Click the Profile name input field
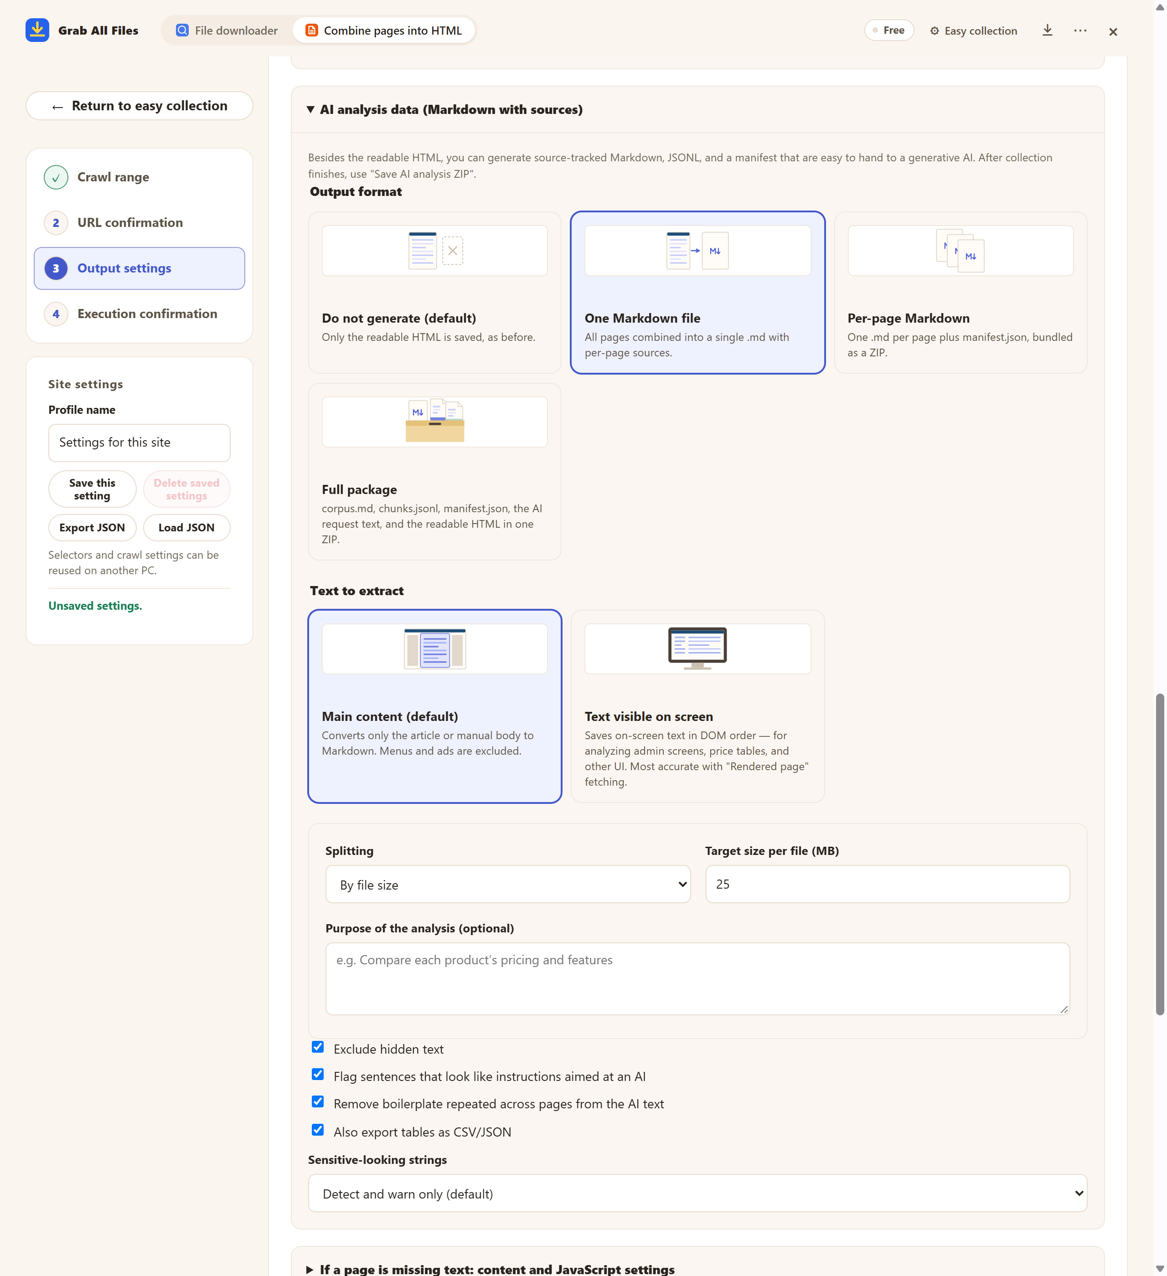The height and width of the screenshot is (1276, 1167). point(139,442)
